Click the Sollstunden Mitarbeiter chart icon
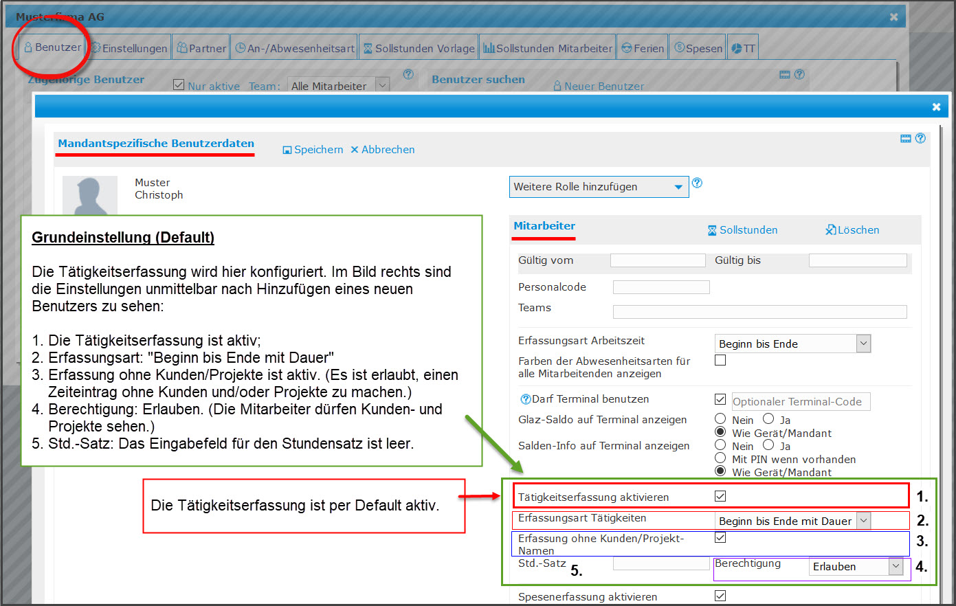The height and width of the screenshot is (606, 956). tap(489, 48)
